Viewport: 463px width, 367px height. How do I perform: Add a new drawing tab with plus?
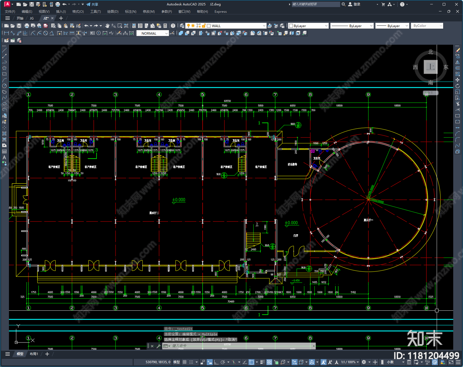[61, 18]
